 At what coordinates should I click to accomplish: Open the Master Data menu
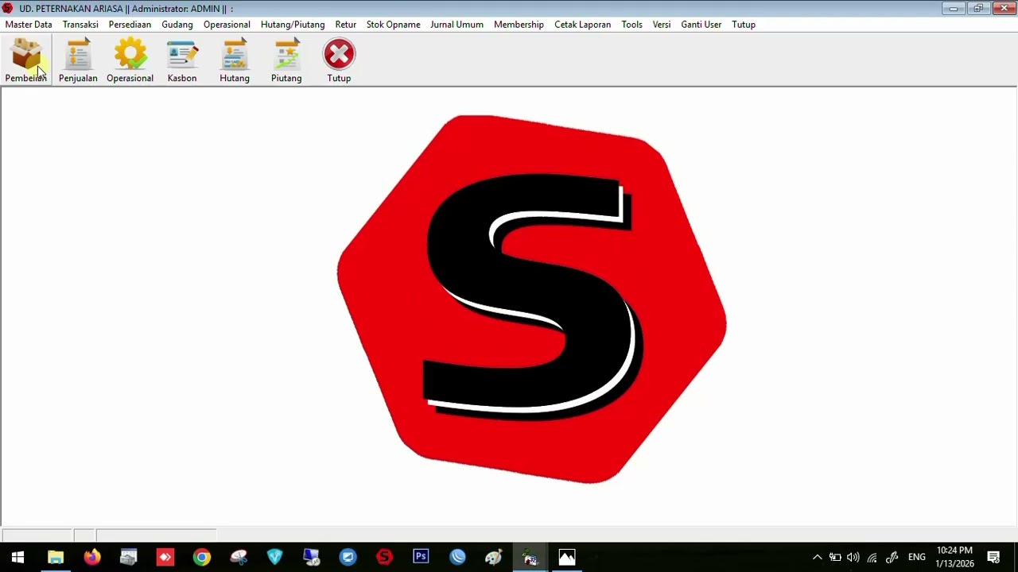pyautogui.click(x=29, y=25)
